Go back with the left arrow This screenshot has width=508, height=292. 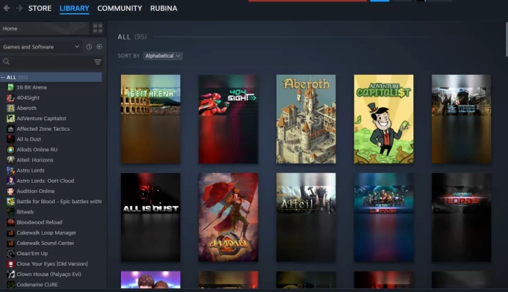[x=7, y=8]
